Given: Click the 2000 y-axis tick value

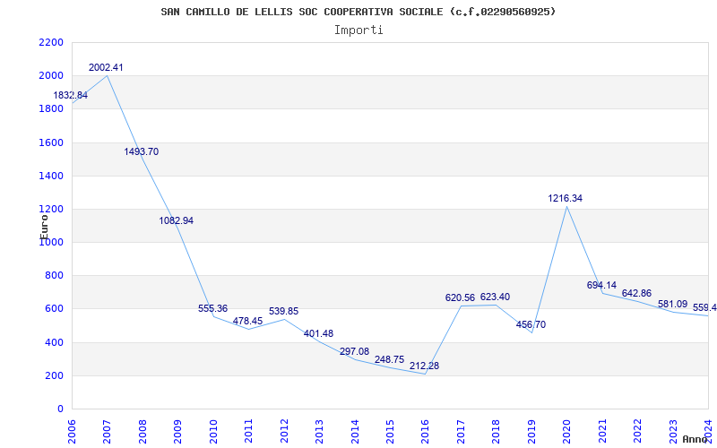Looking at the screenshot, I should pos(51,76).
